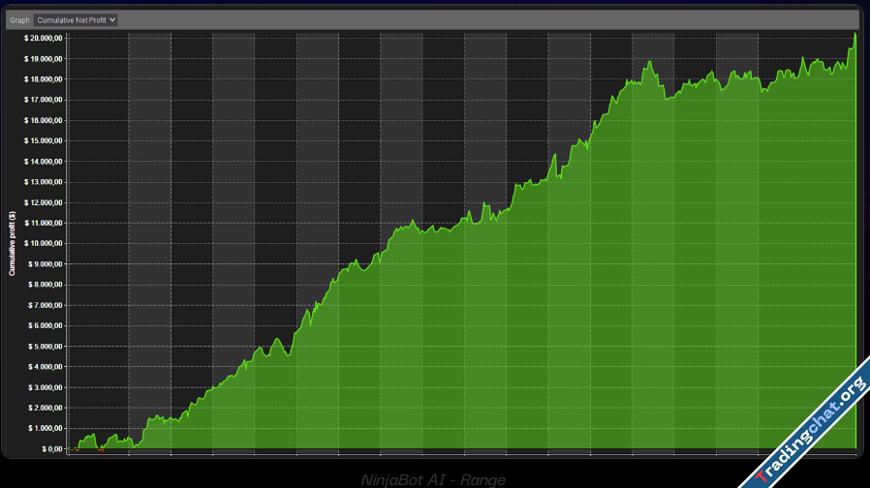
Task: Click the $ 13.000,00 y-axis label
Action: click(44, 182)
